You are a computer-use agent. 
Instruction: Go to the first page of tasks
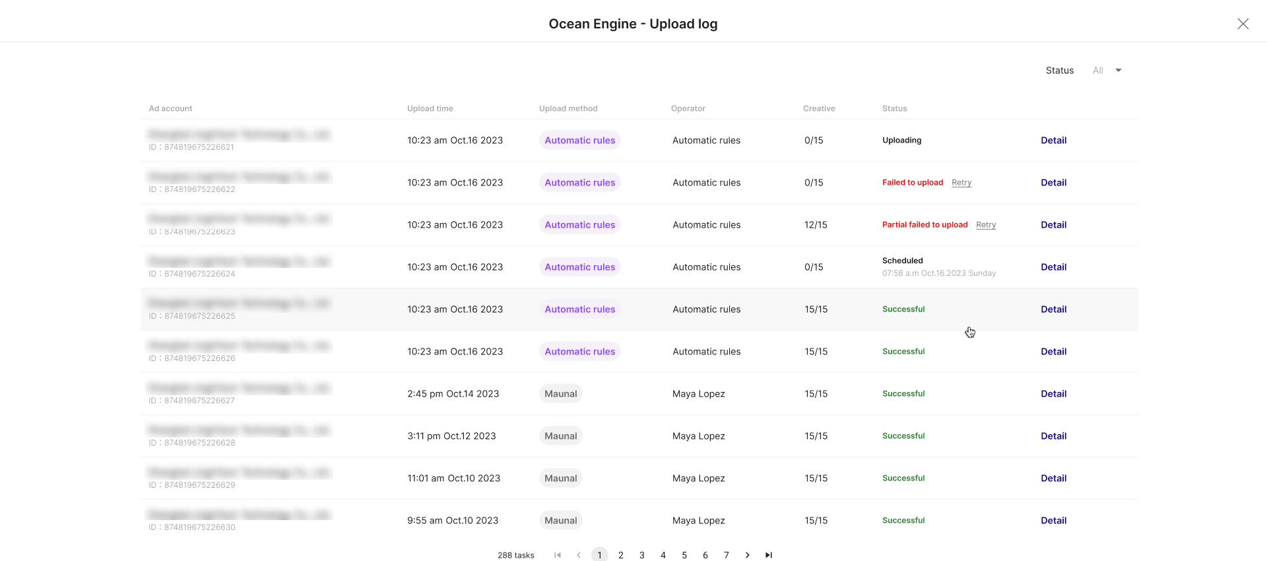(x=558, y=555)
